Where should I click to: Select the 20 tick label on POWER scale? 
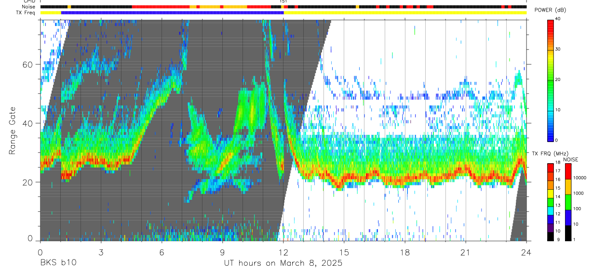pos(558,80)
